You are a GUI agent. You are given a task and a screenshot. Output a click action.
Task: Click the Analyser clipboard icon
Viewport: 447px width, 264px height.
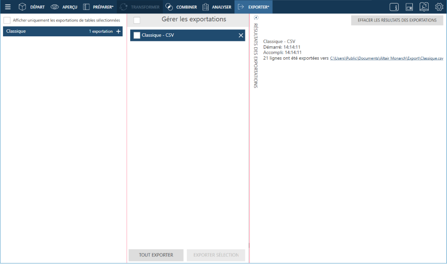(206, 7)
